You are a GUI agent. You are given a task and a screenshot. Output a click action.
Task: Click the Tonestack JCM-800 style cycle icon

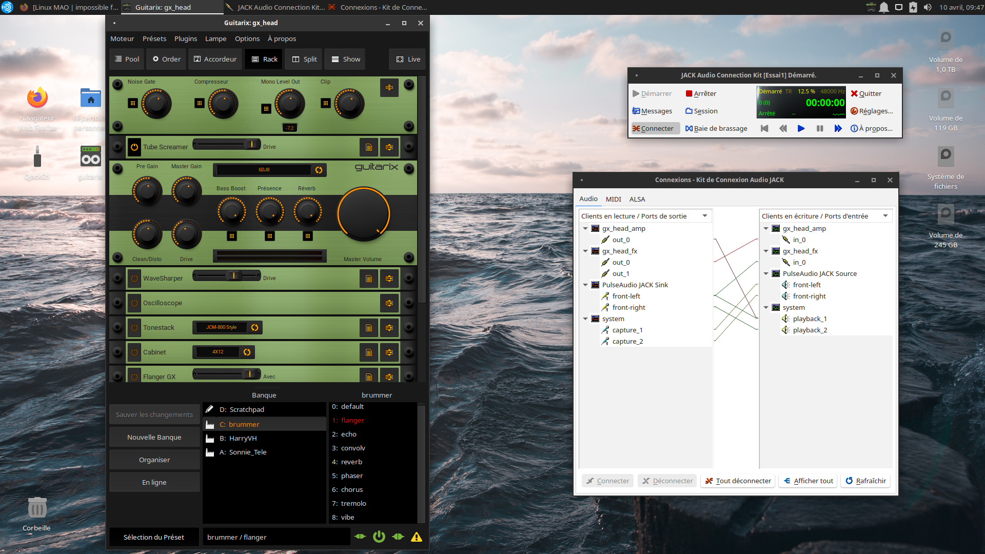[254, 327]
